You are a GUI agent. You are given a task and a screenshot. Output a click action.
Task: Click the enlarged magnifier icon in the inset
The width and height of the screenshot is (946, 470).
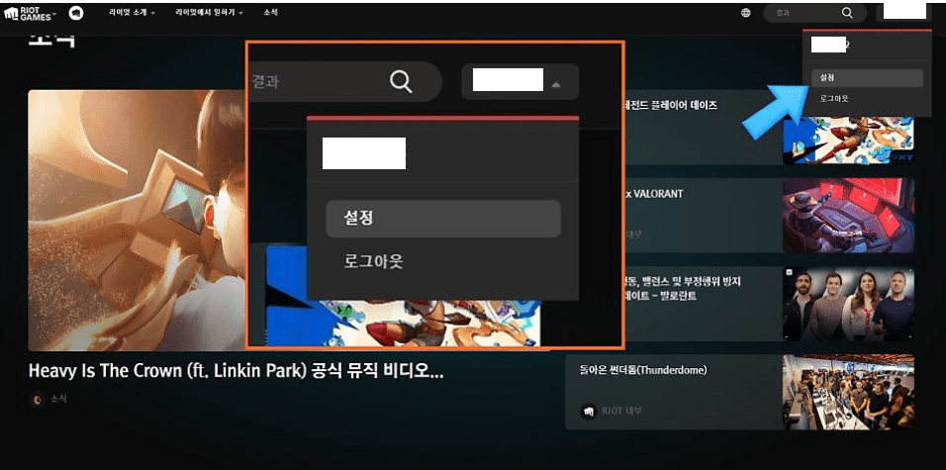(401, 81)
